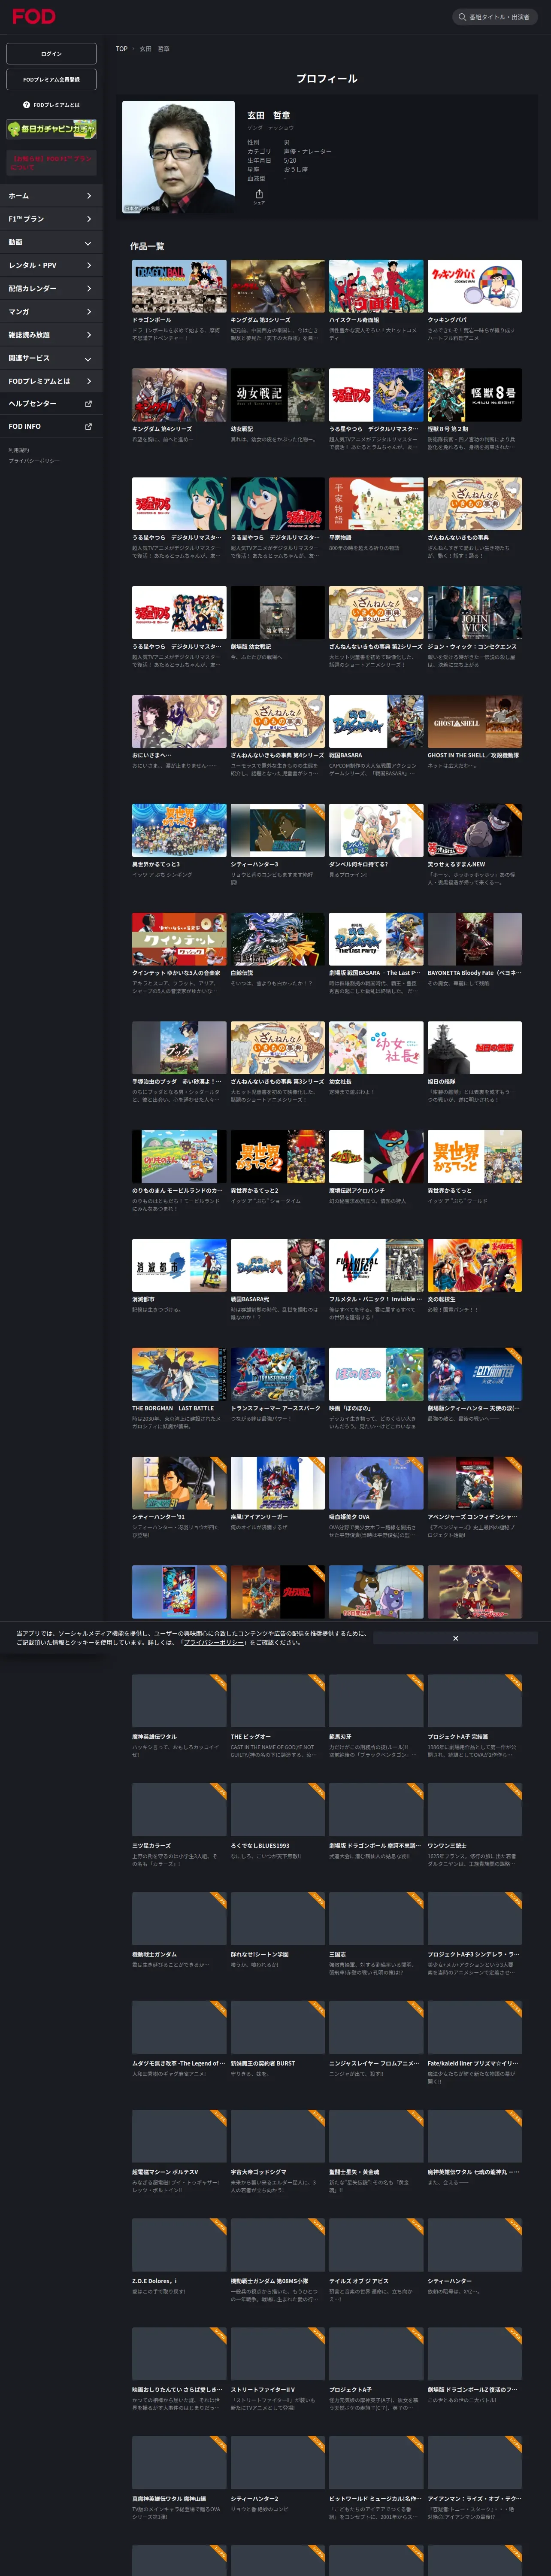
Task: Open プライバシーポリシー in the sidebar footer
Action: pos(34,461)
